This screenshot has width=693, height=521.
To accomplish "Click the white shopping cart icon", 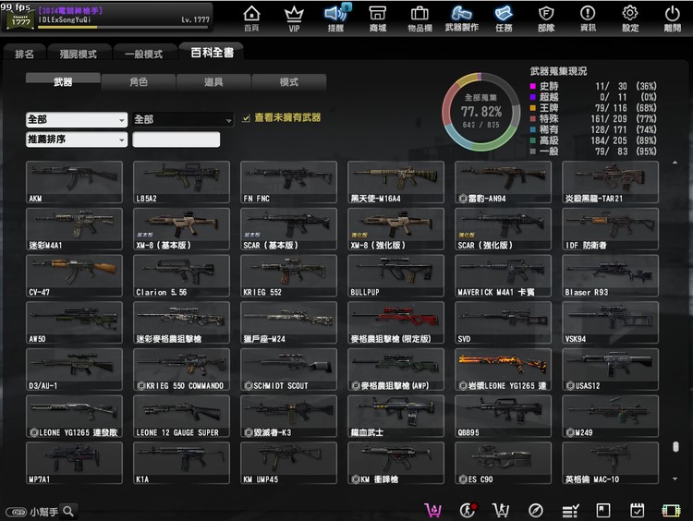I will click(x=501, y=511).
